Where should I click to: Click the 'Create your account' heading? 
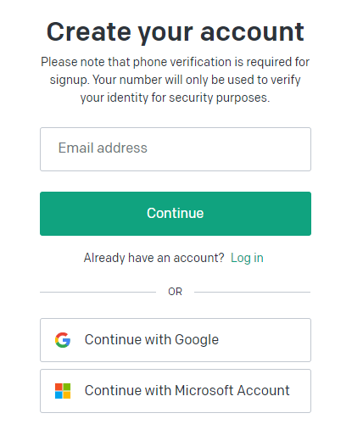(176, 32)
